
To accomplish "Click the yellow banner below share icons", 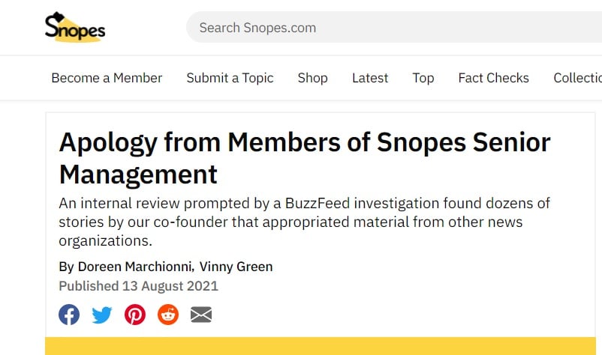I will (x=323, y=346).
